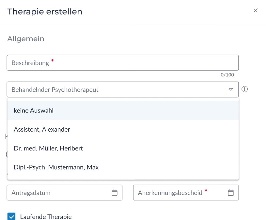Click the red asterisk next to Beschreibung
This screenshot has width=266, height=220.
tap(52, 61)
